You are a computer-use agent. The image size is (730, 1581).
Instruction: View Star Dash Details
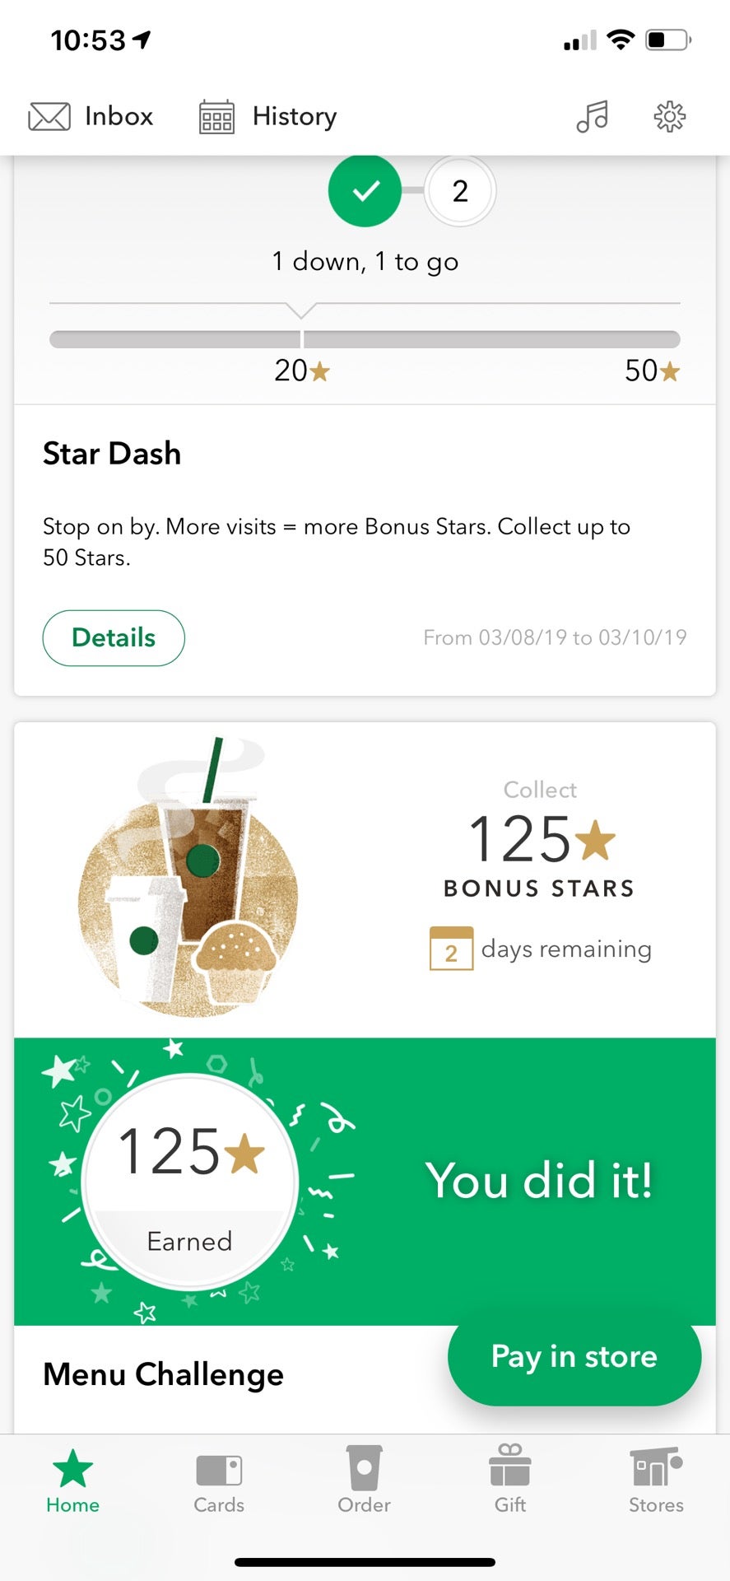pos(114,637)
